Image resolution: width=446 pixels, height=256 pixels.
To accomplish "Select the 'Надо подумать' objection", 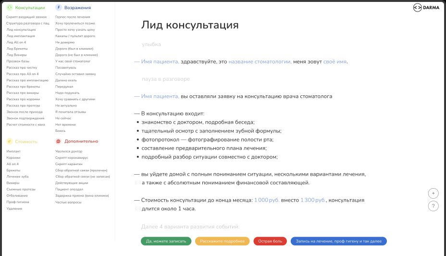I will [x=66, y=92].
